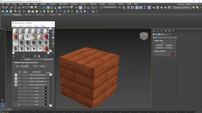202x113 pixels.
Task: Click the object name field in Name and Color
Action: click(x=163, y=54)
